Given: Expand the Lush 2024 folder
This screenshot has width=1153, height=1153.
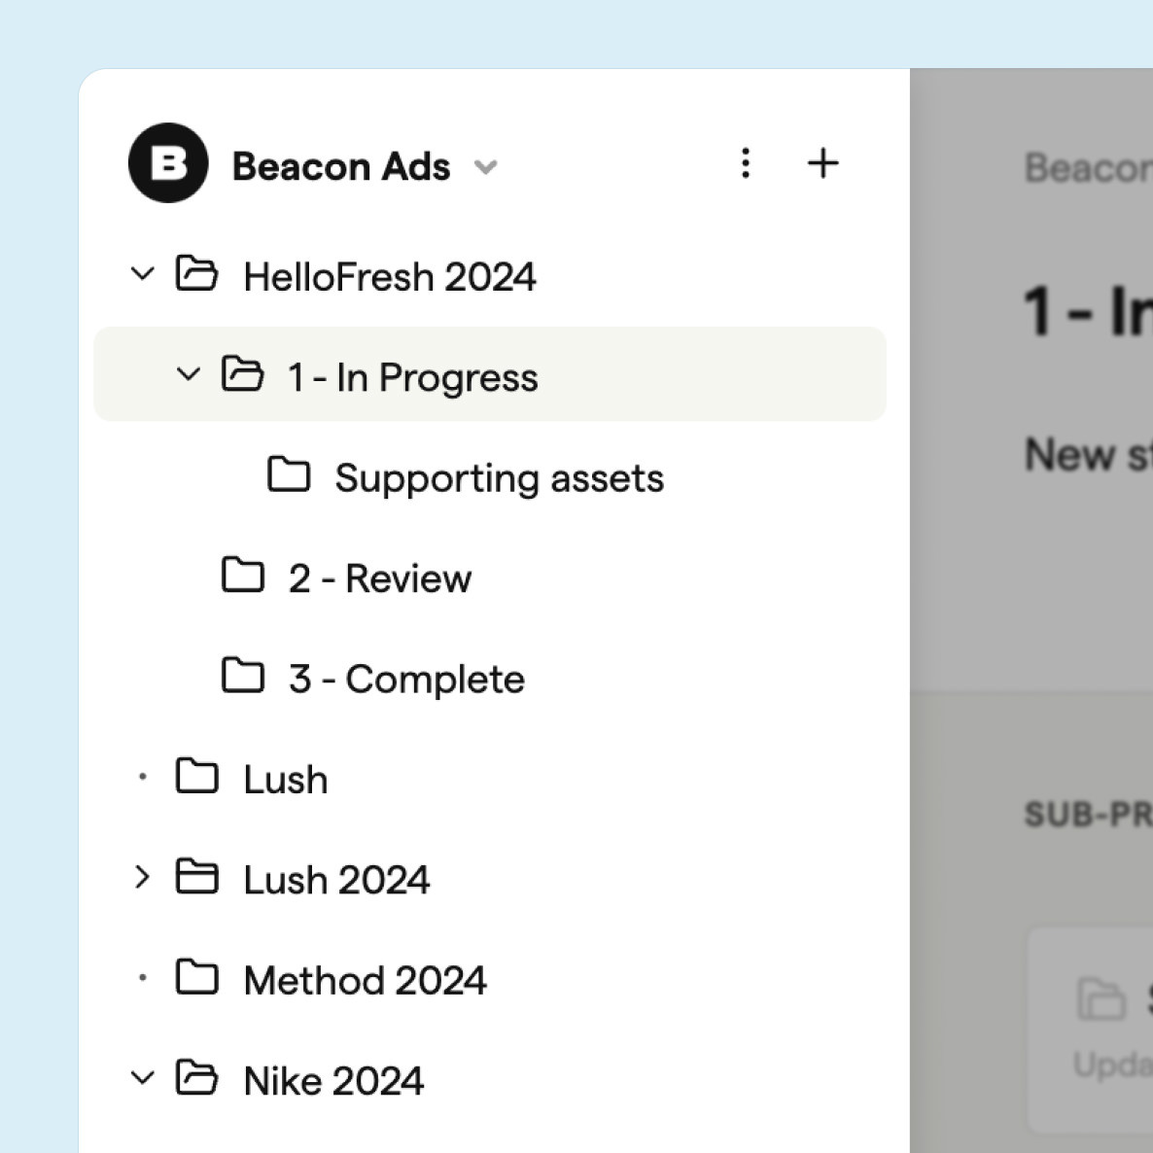Looking at the screenshot, I should pos(142,877).
